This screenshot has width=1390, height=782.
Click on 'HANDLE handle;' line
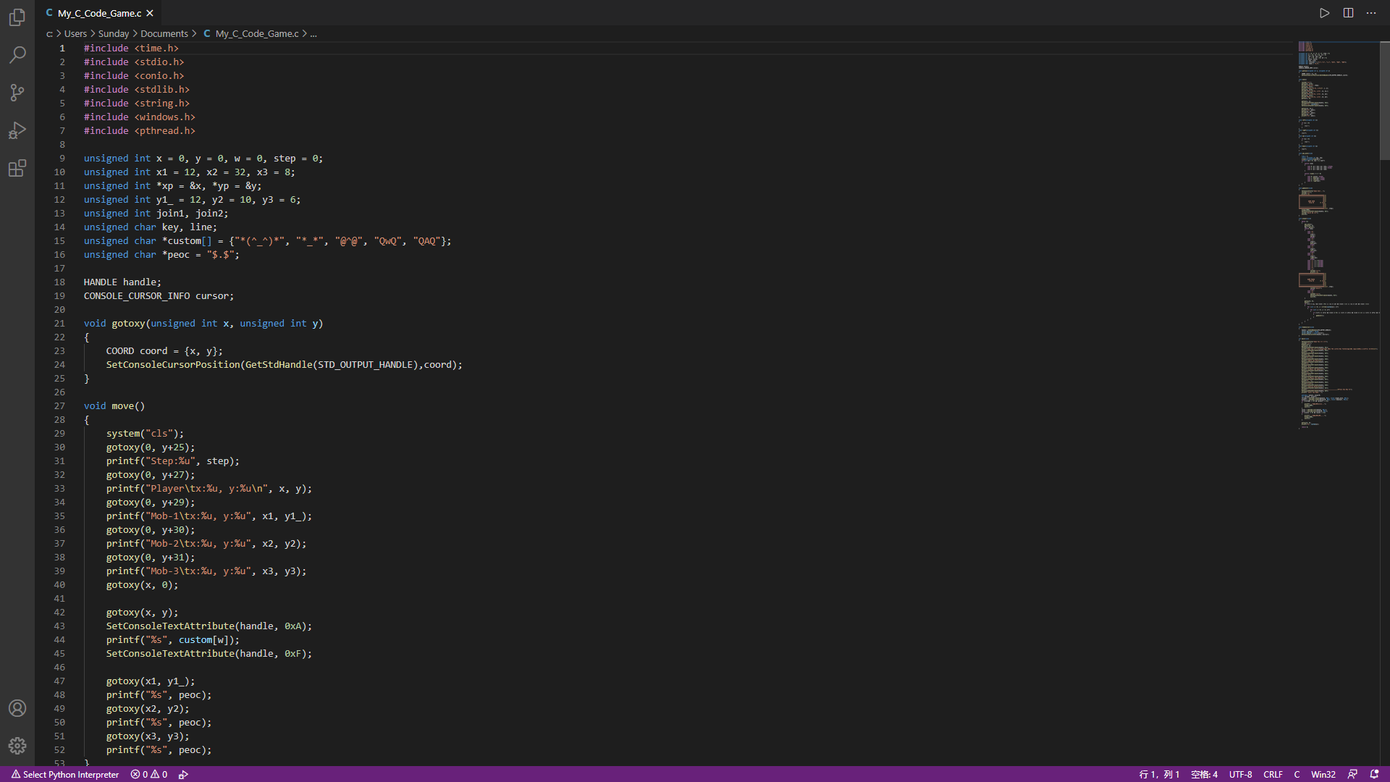(x=122, y=282)
